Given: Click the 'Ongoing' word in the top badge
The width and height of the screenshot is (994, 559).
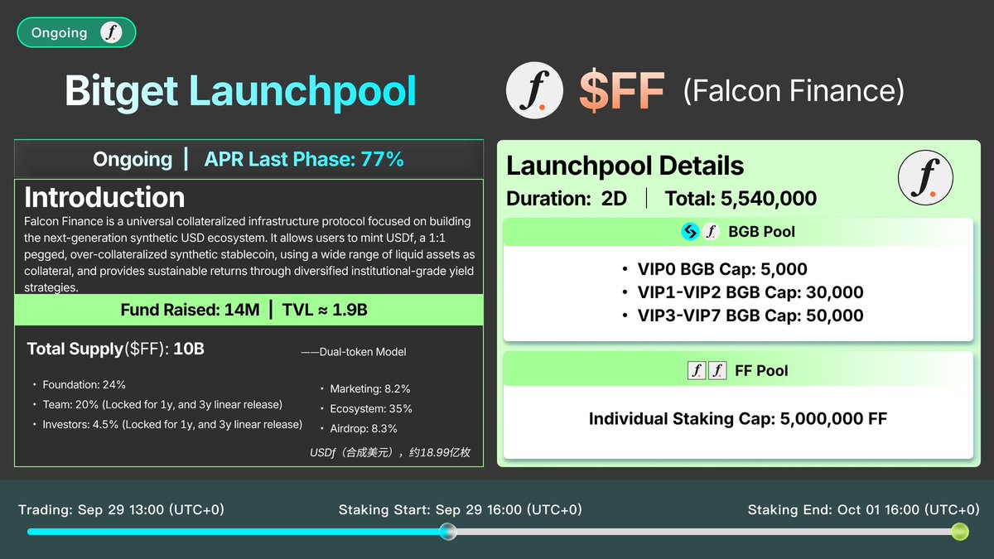Looking at the screenshot, I should click(x=59, y=33).
